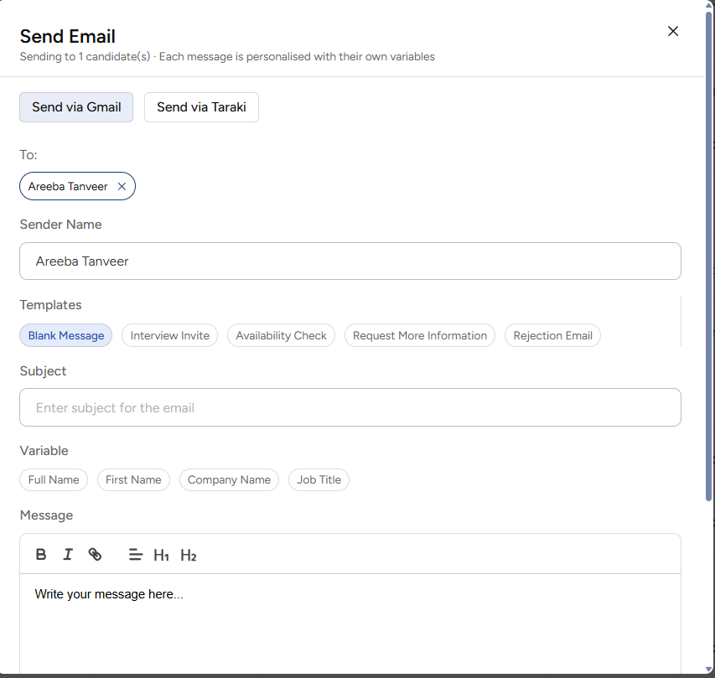Insert the First Name variable

(133, 479)
